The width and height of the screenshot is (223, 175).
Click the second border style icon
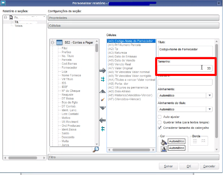tap(203, 141)
